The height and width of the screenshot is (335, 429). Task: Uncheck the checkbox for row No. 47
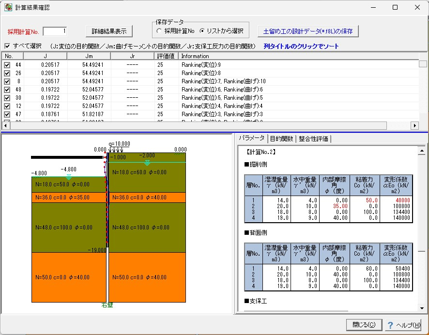(x=7, y=114)
